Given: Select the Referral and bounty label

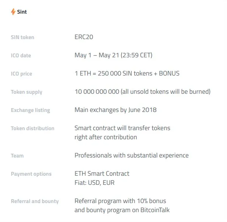Looking at the screenshot, I should (35, 201).
